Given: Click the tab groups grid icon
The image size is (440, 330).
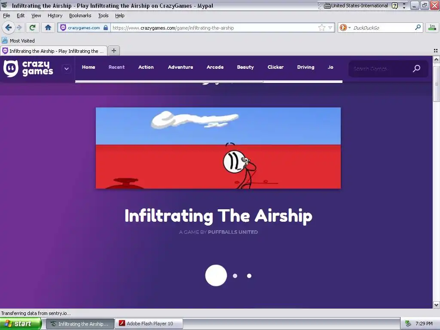Looking at the screenshot, I should tap(436, 51).
